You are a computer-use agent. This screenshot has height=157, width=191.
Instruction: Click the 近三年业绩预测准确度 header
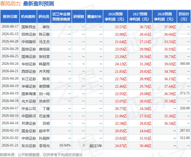[61, 17]
